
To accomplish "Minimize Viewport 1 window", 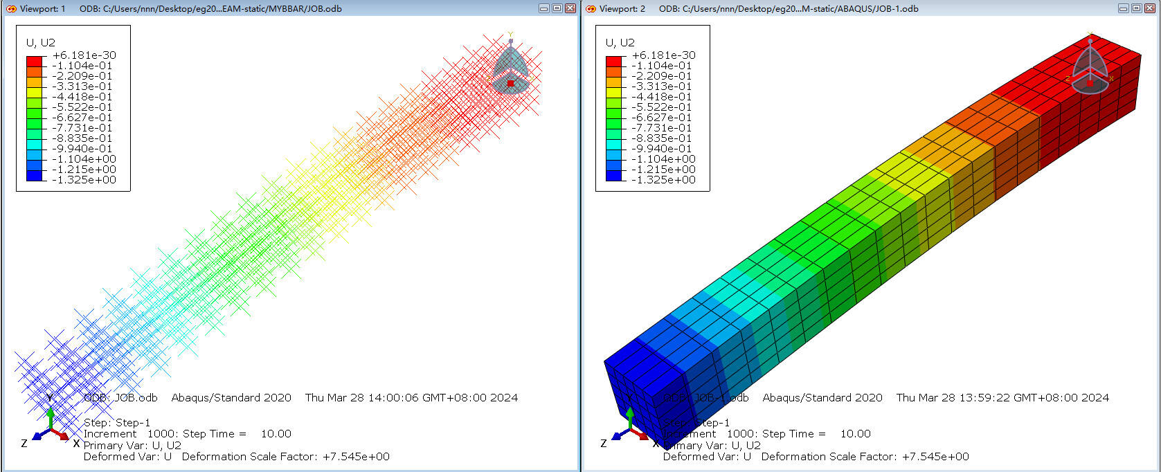I will point(544,8).
